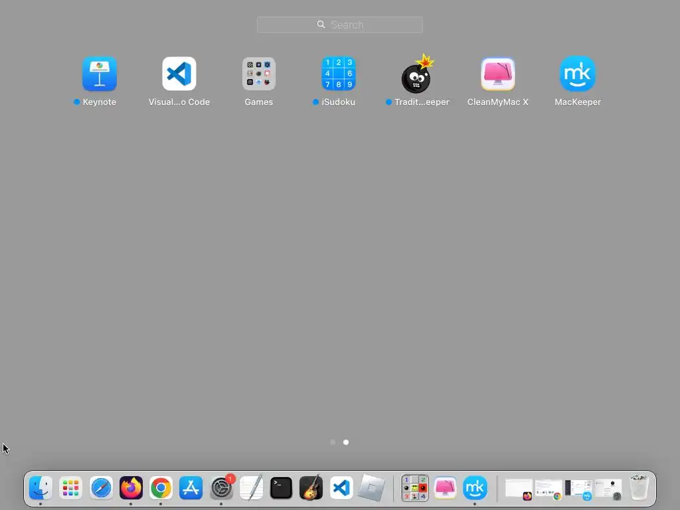The height and width of the screenshot is (510, 680).
Task: Switch to the first Launchpad page dot
Action: click(x=333, y=442)
